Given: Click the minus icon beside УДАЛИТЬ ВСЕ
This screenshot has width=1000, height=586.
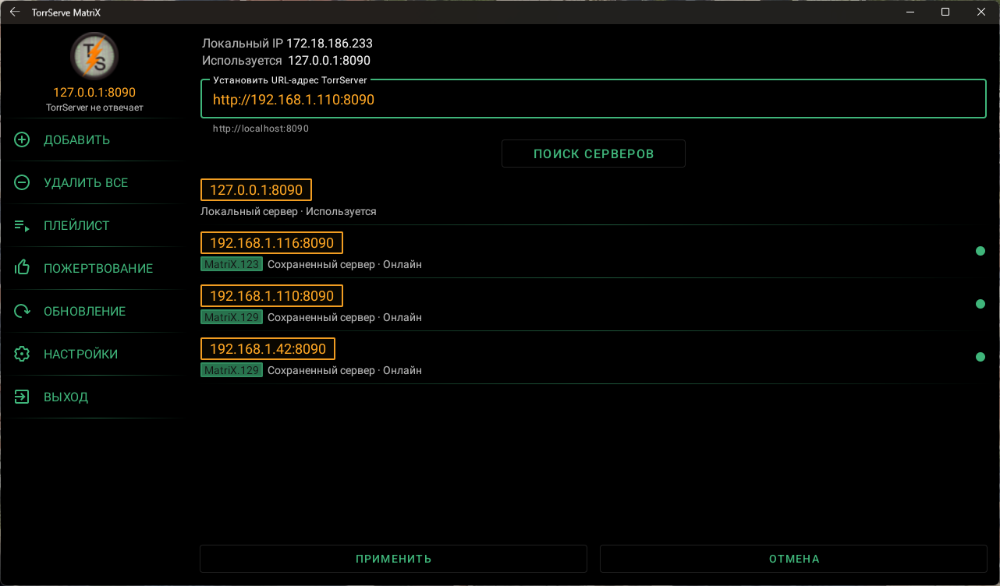Looking at the screenshot, I should pyautogui.click(x=22, y=183).
